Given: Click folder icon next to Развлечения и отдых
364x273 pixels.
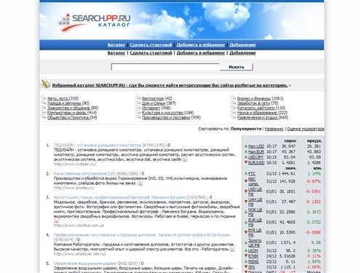Looking at the screenshot, I should coord(233,117).
